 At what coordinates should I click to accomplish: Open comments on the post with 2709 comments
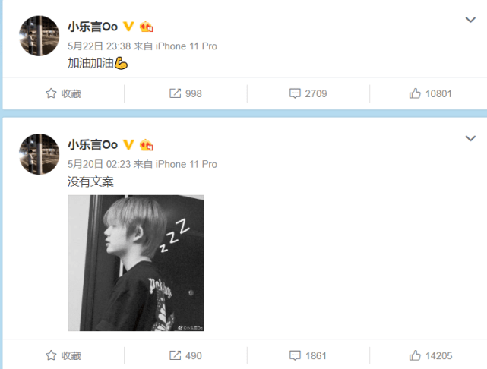pos(308,93)
